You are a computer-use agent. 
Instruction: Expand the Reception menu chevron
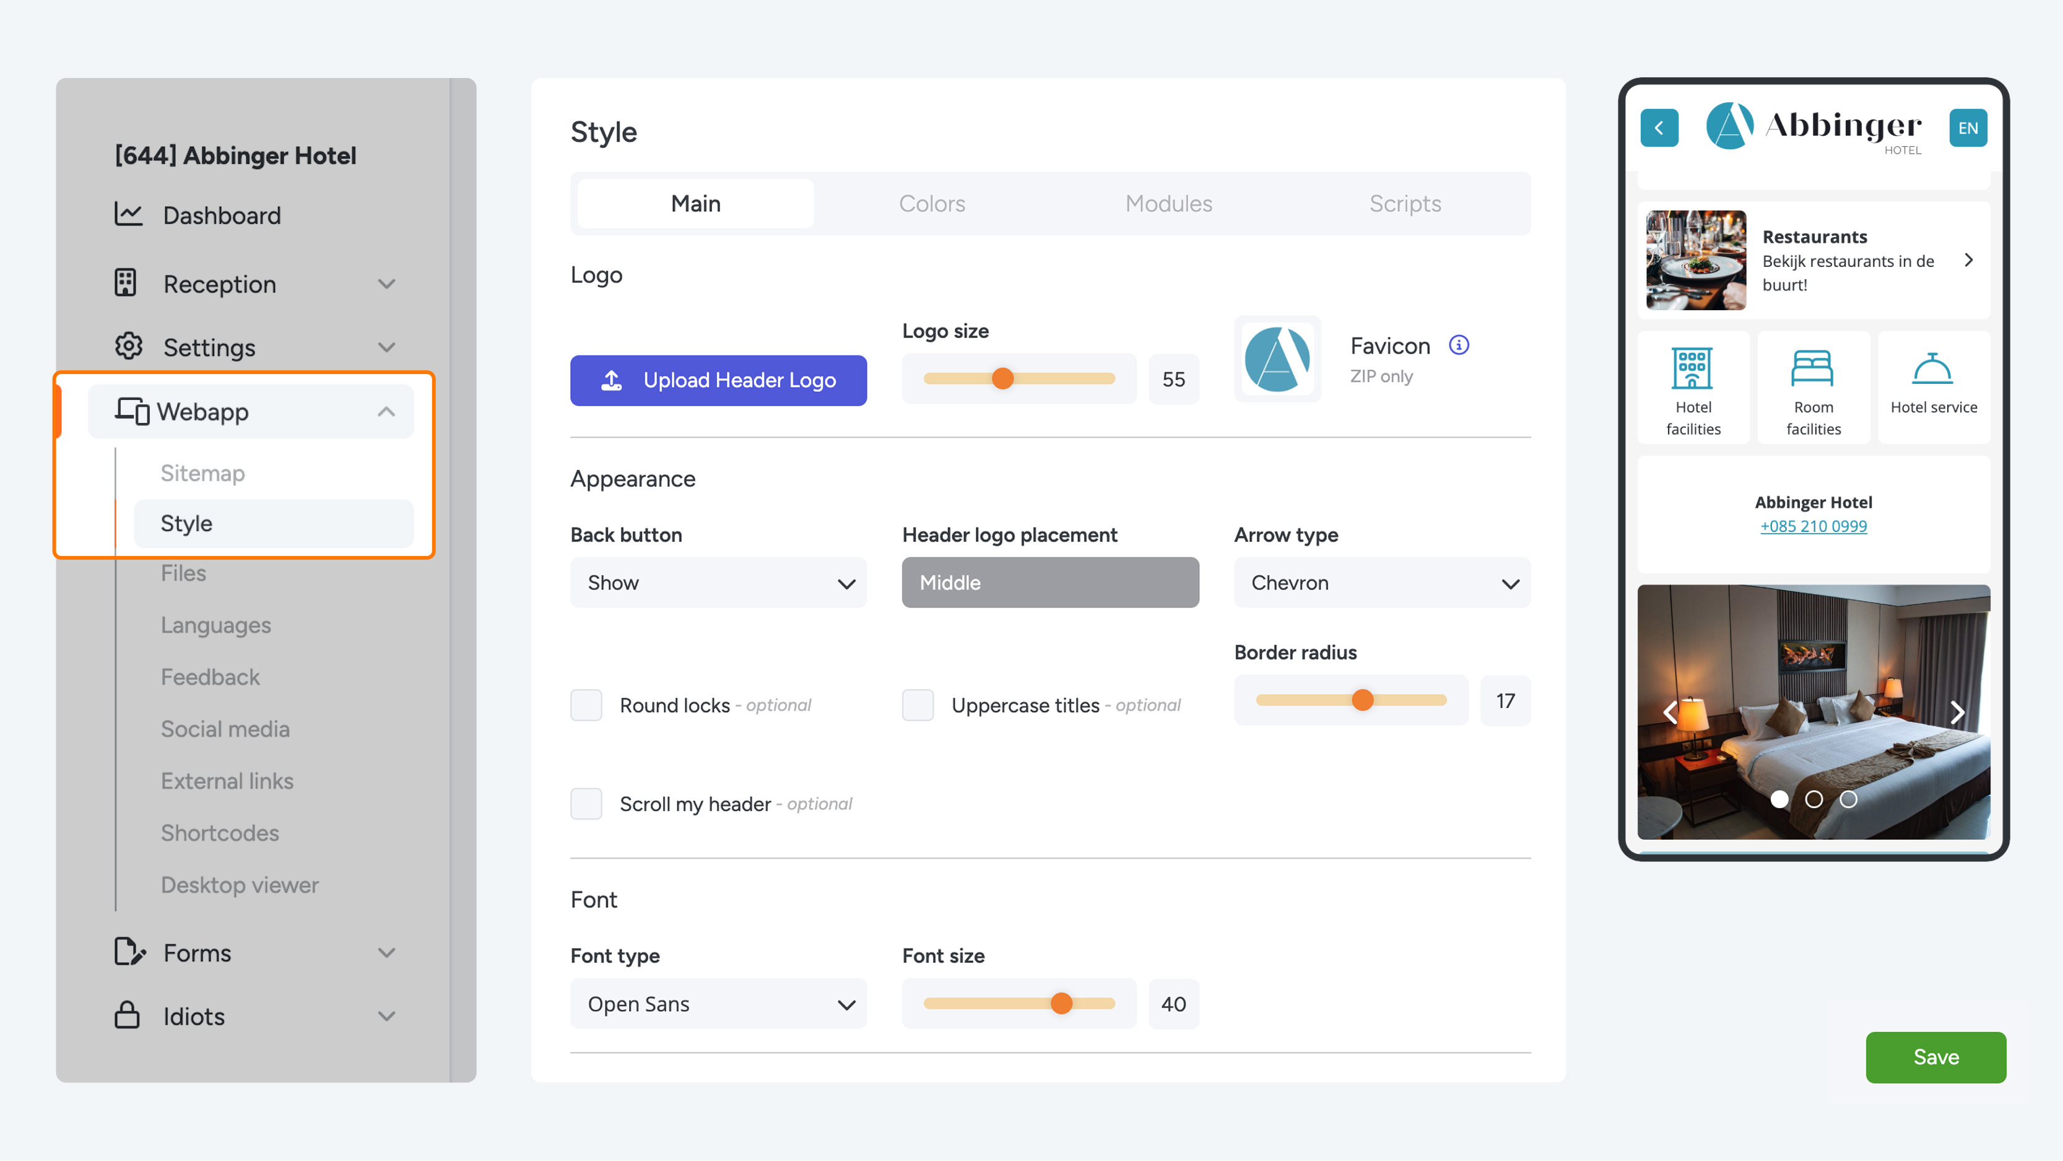(x=387, y=284)
